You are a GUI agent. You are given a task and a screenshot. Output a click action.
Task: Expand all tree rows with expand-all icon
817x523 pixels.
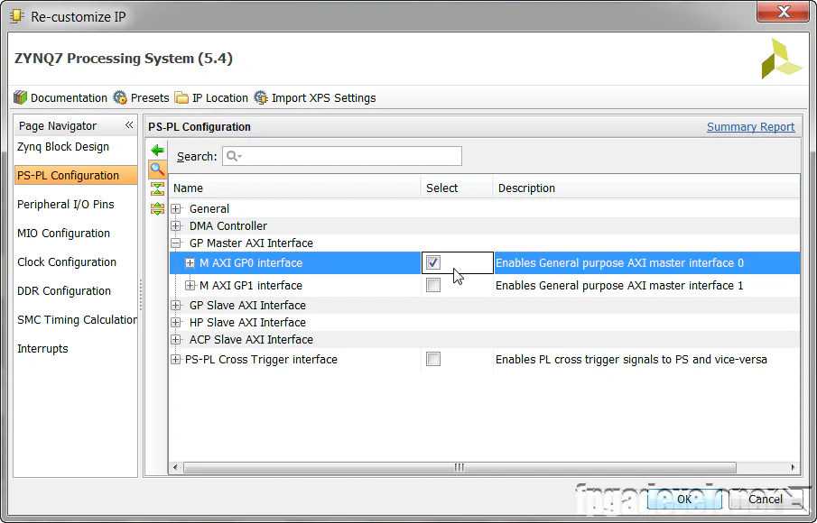157,208
